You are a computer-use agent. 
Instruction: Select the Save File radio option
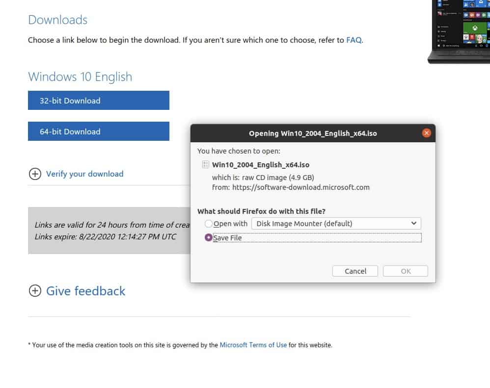coord(209,237)
